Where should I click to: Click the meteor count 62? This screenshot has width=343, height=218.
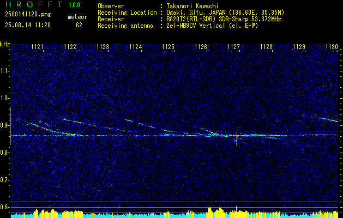(79, 25)
